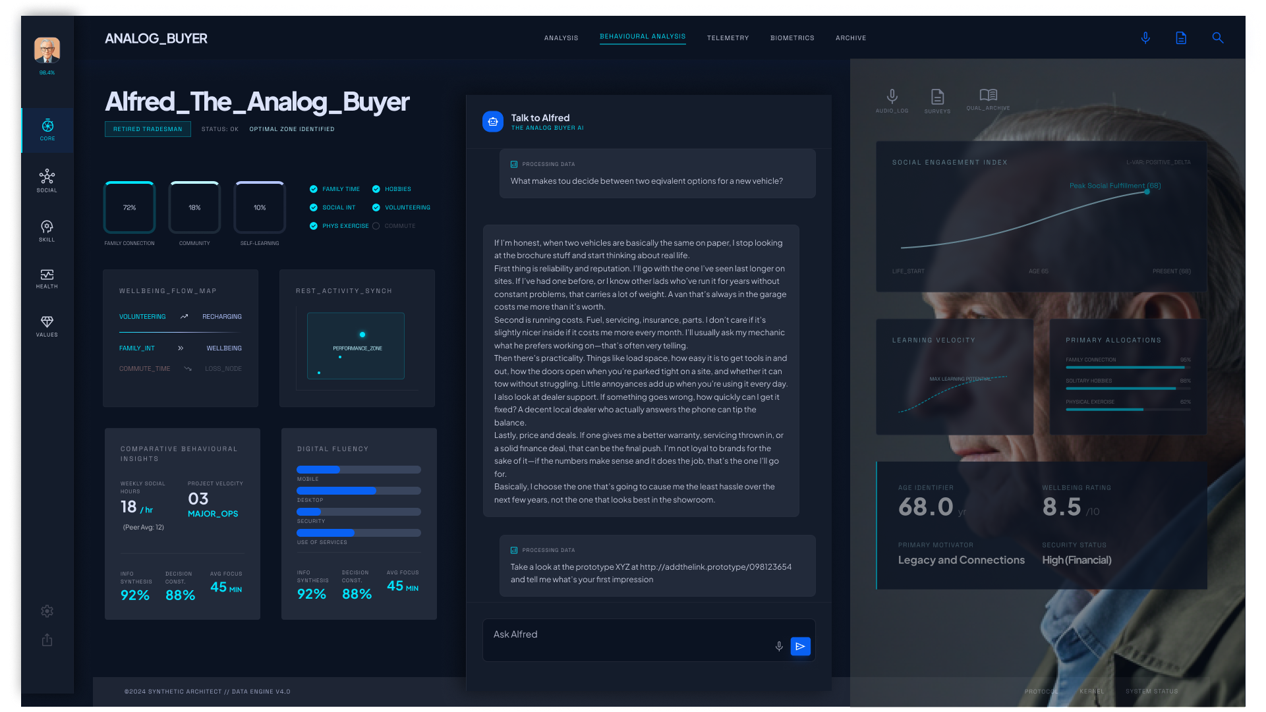Switch to the Telemetry tab

click(x=728, y=38)
